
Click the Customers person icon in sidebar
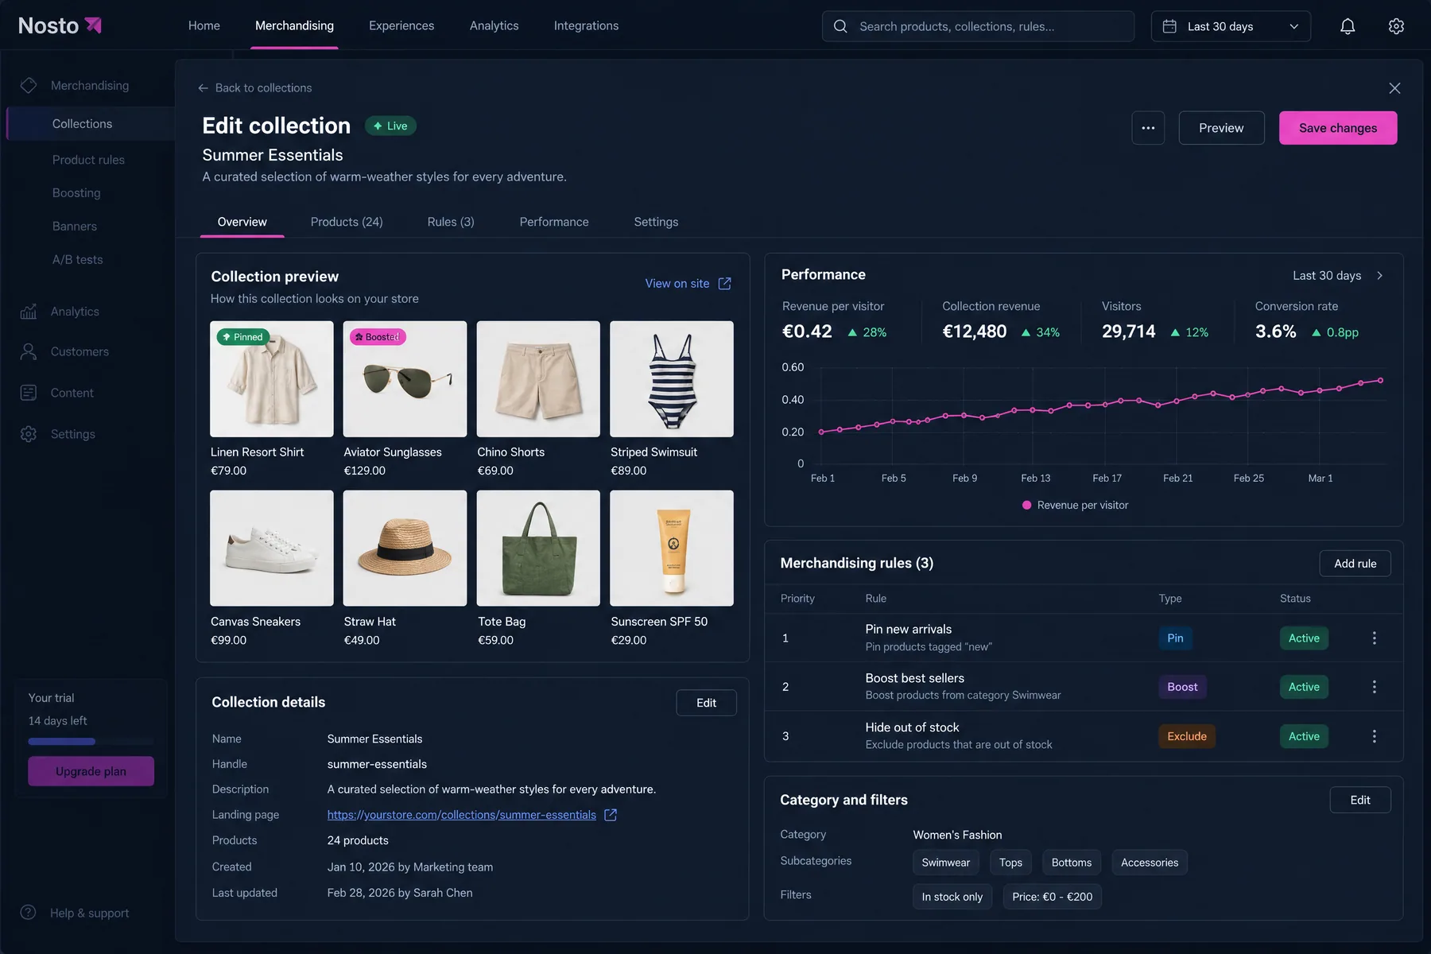pos(29,351)
